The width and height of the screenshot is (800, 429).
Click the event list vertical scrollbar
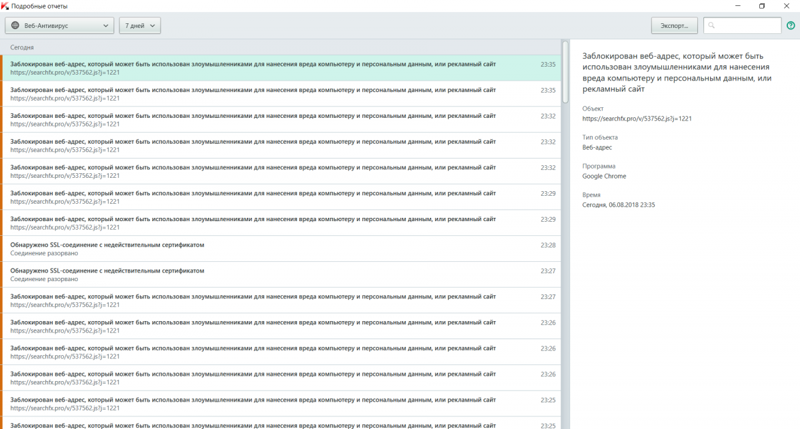pyautogui.click(x=565, y=72)
